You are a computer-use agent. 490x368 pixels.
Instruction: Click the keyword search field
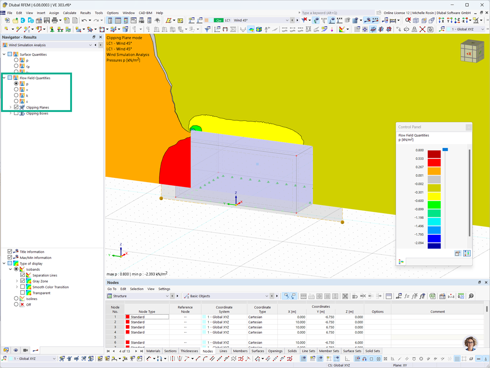(337, 13)
